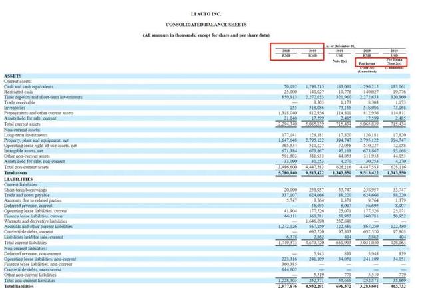This screenshot has width=426, height=288.
Task: Select the 'Total current assets' row label
Action: (x=22, y=124)
